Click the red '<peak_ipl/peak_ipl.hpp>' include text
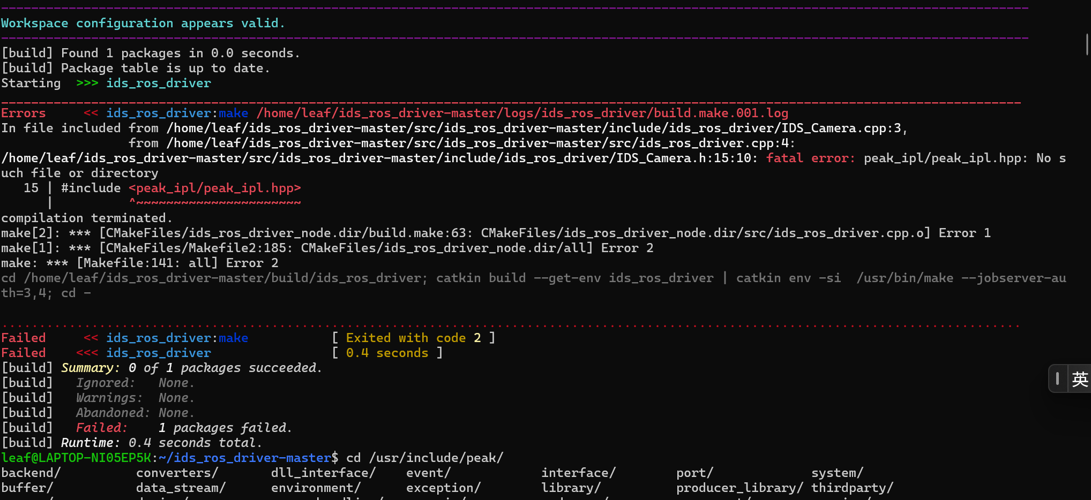 click(x=215, y=188)
